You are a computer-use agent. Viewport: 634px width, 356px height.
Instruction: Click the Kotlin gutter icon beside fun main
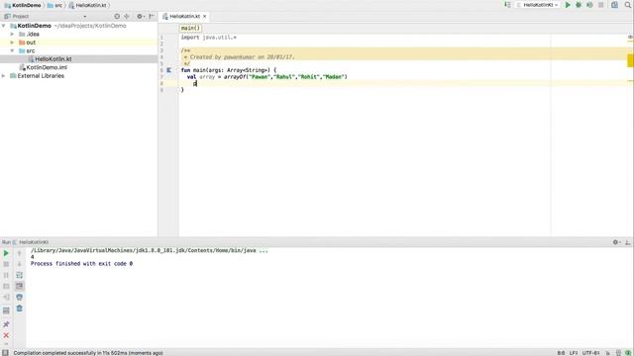click(169, 70)
